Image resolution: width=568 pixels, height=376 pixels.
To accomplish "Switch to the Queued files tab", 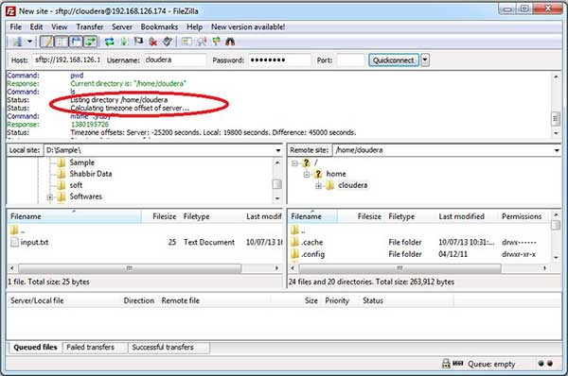I will 35,348.
